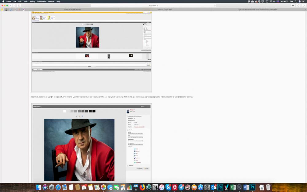The width and height of the screenshot is (307, 192).
Task: Open the Safari Share button
Action: [298, 6]
